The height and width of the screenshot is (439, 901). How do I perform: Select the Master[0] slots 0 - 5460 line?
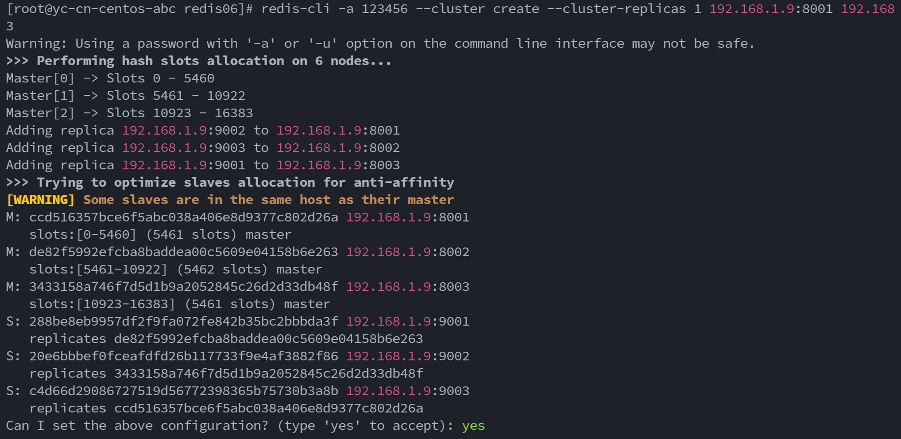click(110, 79)
